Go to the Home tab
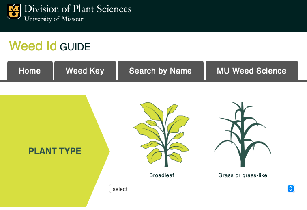The image size is (307, 210). pyautogui.click(x=30, y=71)
